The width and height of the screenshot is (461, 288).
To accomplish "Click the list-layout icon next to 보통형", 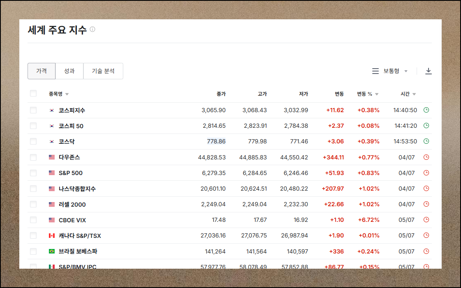I will point(375,71).
